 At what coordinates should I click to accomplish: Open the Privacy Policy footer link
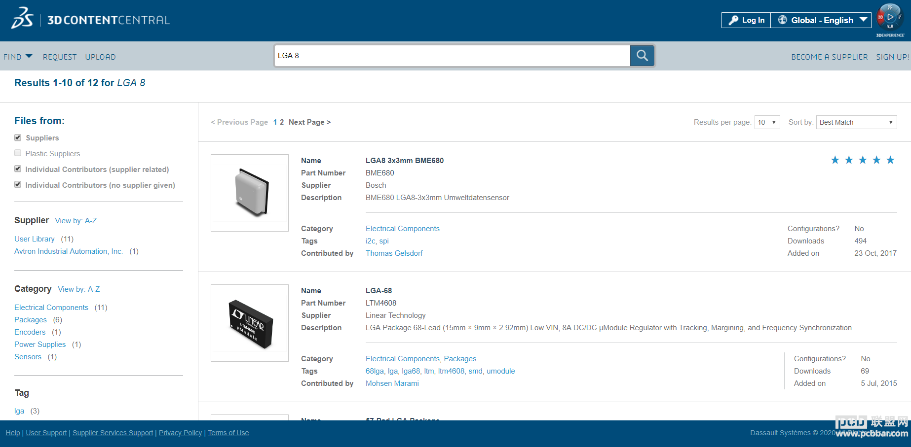coord(181,433)
